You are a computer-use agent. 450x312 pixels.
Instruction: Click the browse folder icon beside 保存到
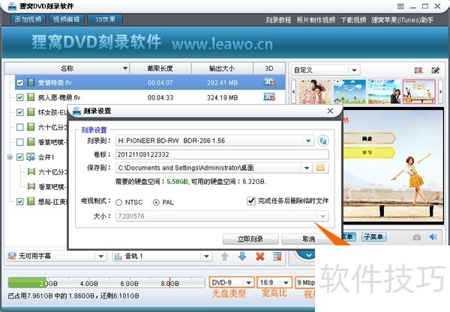[x=320, y=168]
